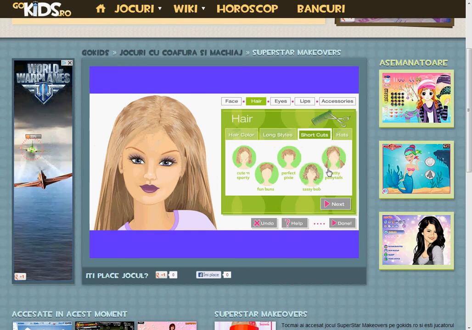Open the BANCURI menu item
This screenshot has width=472, height=330.
tap(320, 9)
